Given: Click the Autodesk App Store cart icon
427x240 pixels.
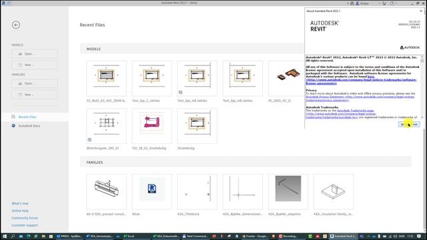Looking at the screenshot, I should tap(384, 3).
